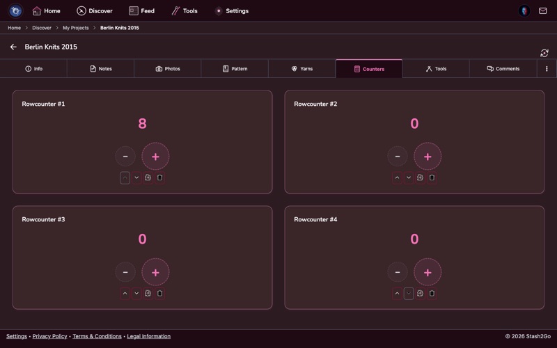Move Rowcounter #4 down with chevron
Image resolution: width=557 pixels, height=348 pixels.
click(409, 293)
